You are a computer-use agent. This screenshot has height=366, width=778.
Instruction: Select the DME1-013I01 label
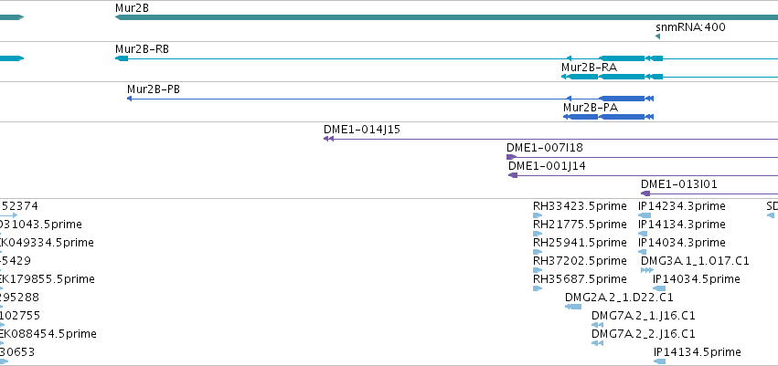point(678,184)
